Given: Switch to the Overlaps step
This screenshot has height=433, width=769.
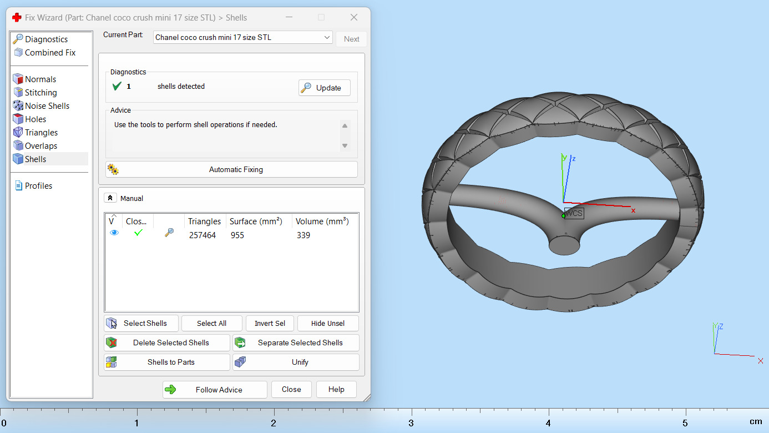Looking at the screenshot, I should (41, 146).
